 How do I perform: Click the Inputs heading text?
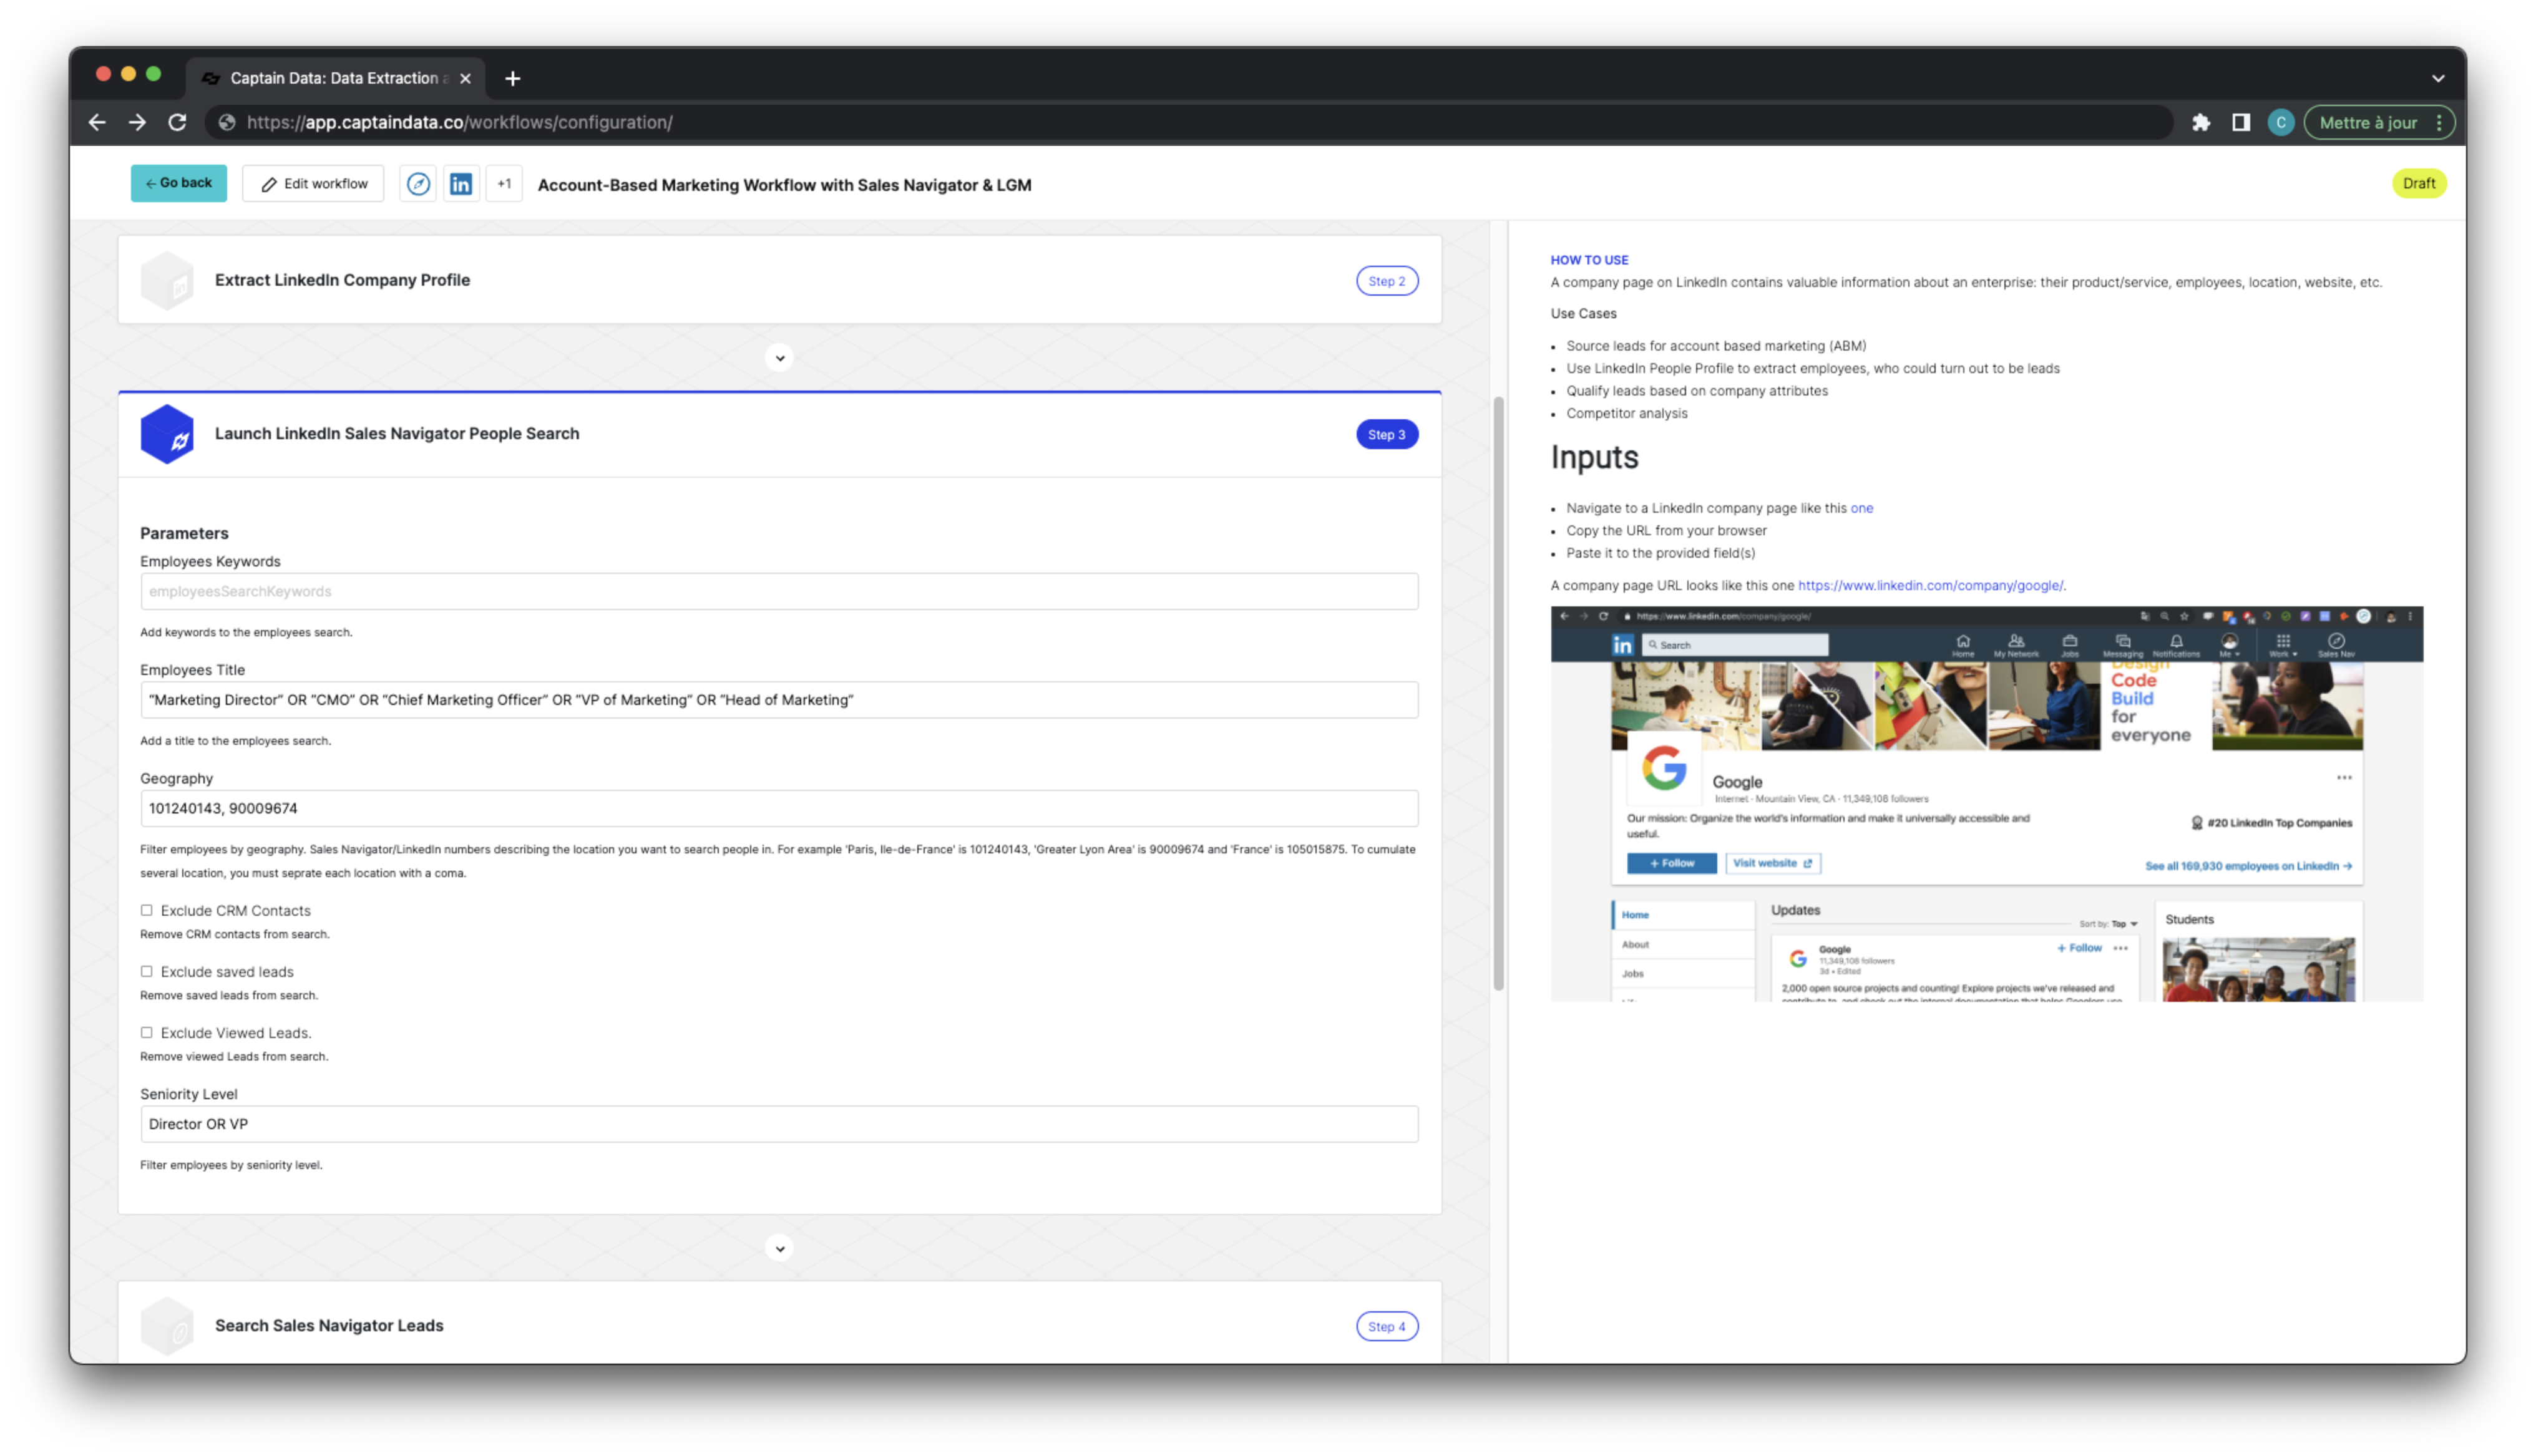(1594, 457)
